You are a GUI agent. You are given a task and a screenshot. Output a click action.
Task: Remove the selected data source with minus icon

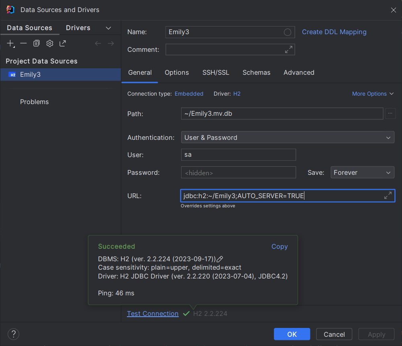(x=23, y=43)
